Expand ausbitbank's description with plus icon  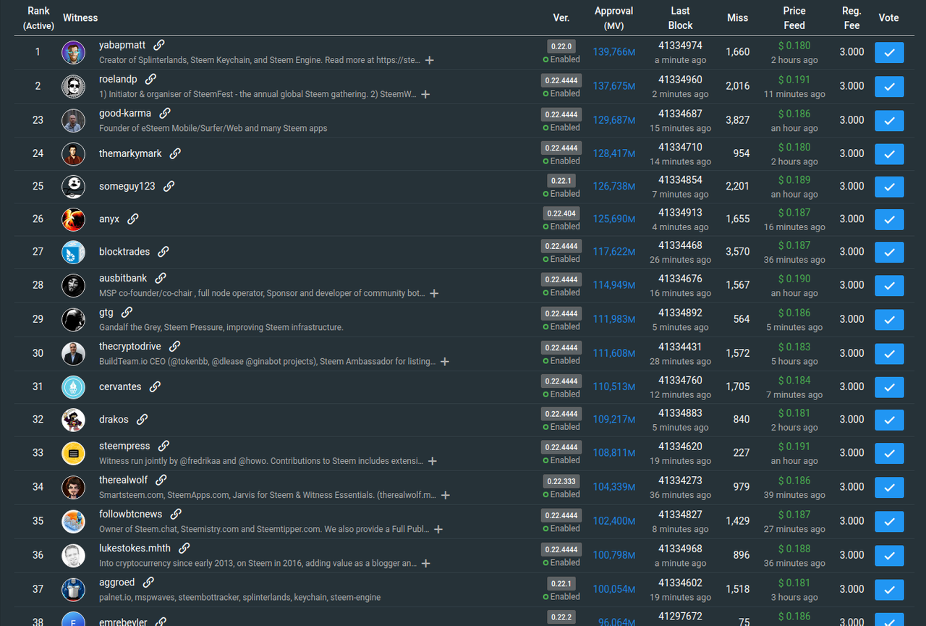coord(434,293)
